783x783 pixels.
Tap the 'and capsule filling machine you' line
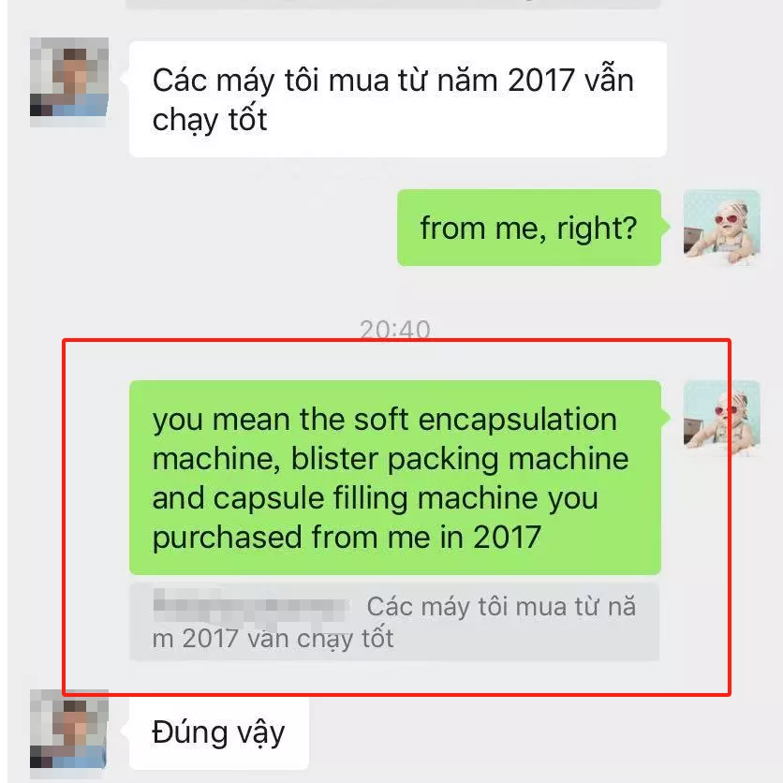pyautogui.click(x=375, y=498)
